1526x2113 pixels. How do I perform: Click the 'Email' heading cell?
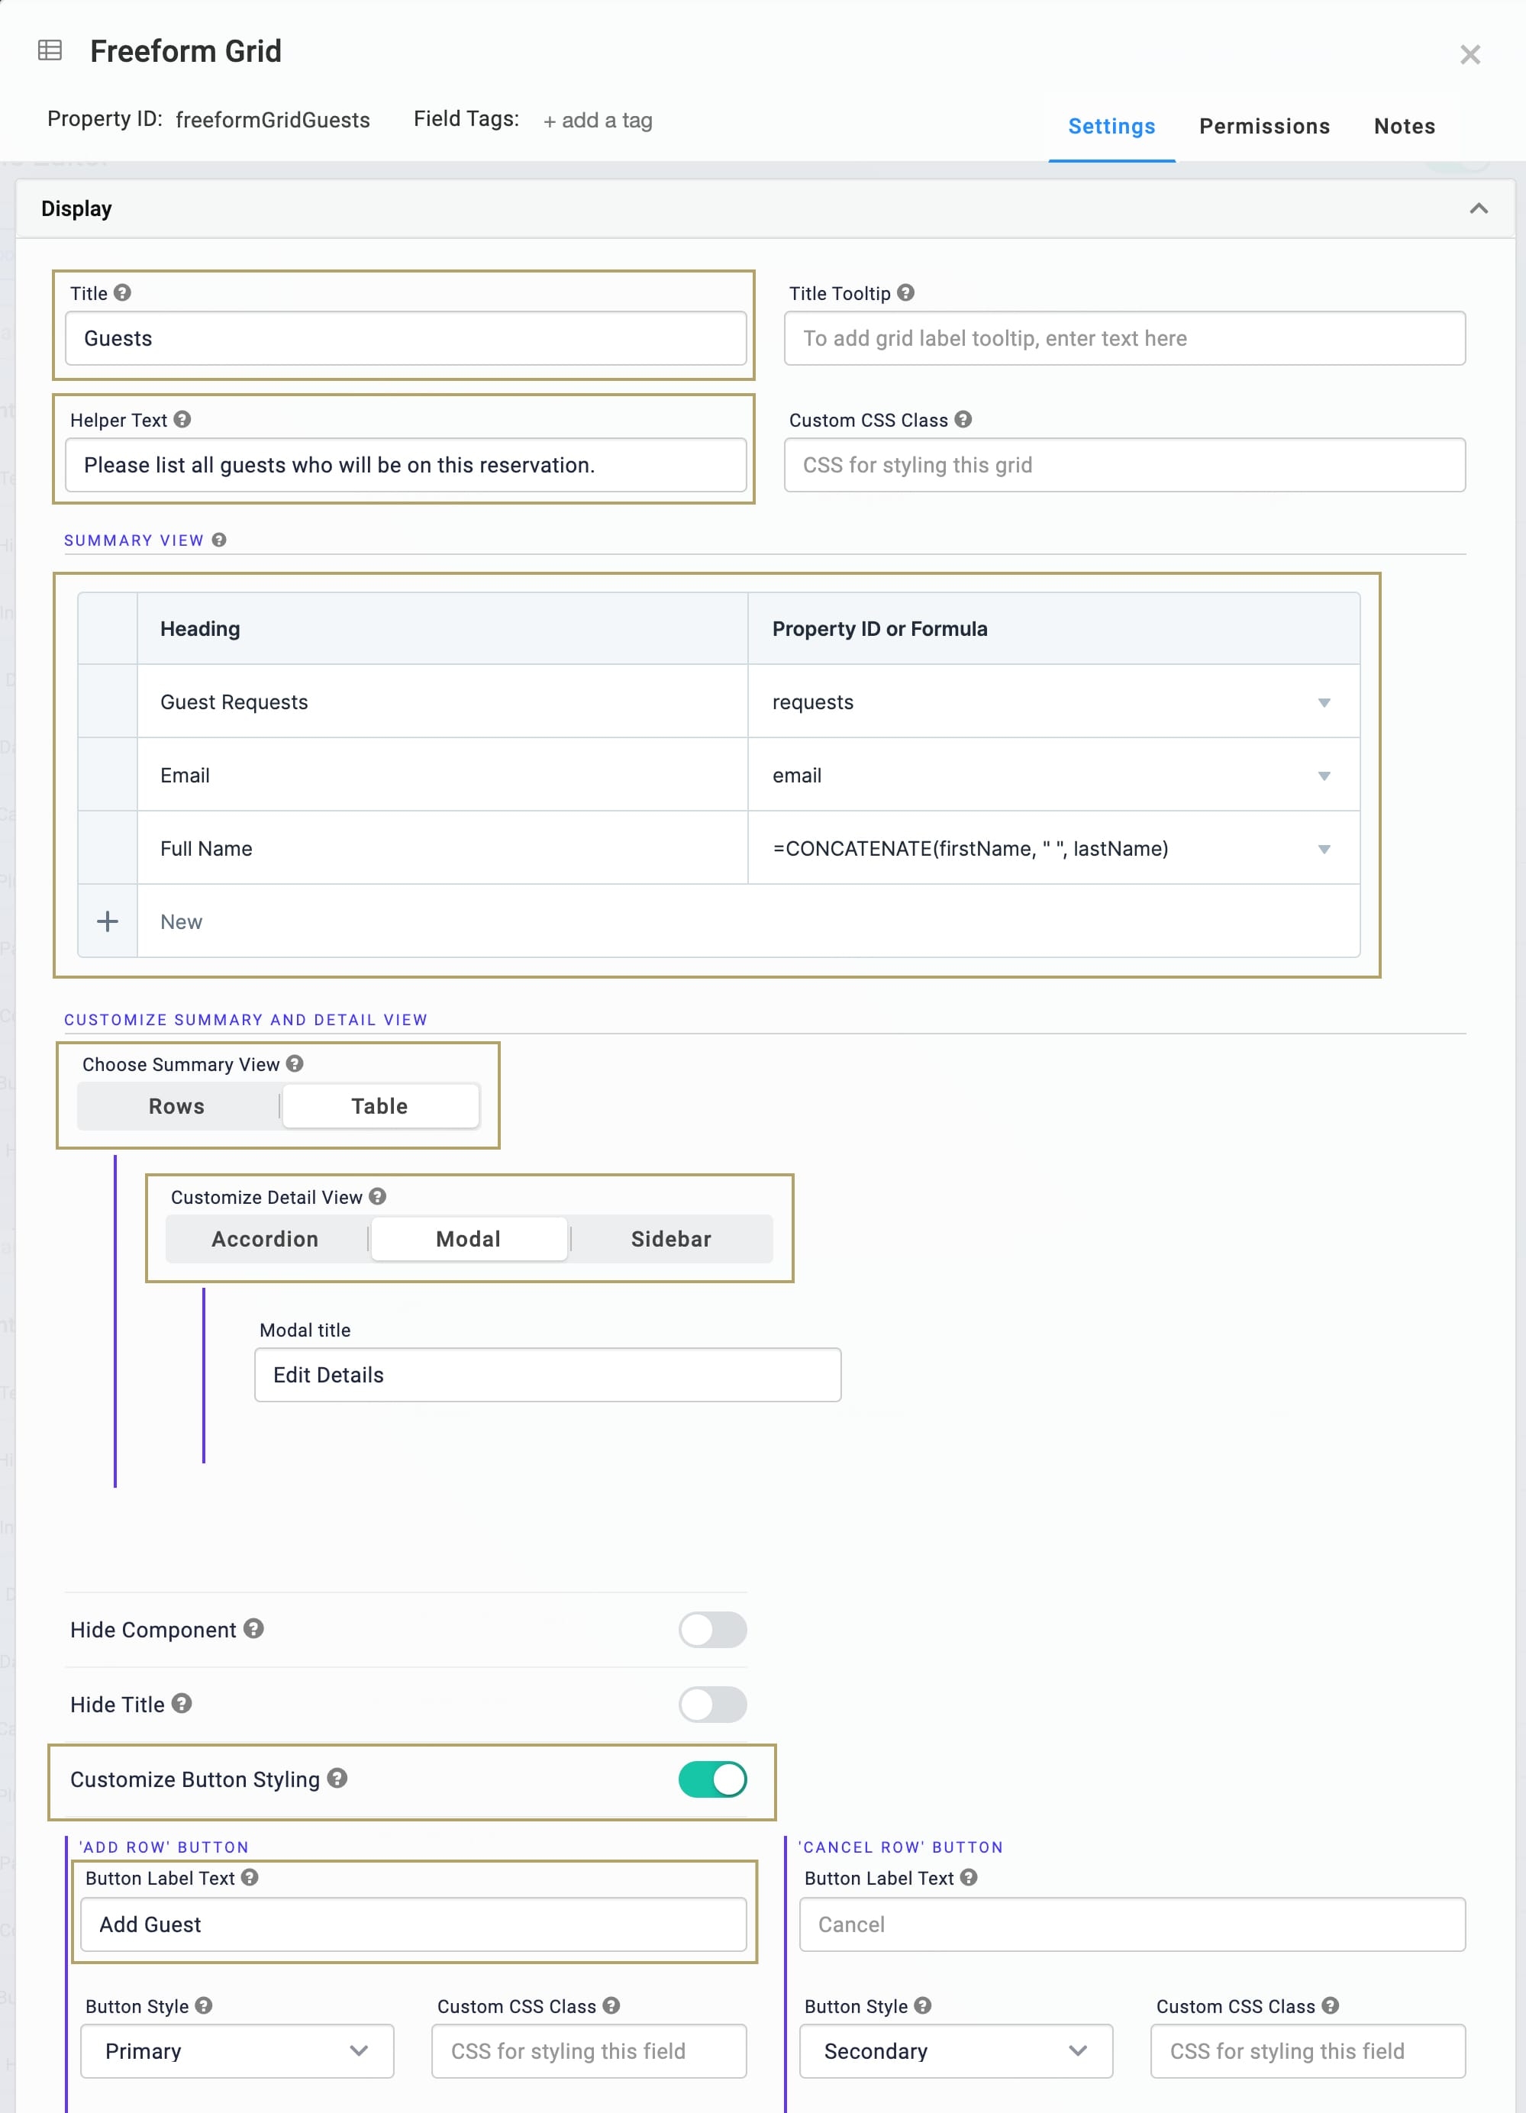pos(443,775)
